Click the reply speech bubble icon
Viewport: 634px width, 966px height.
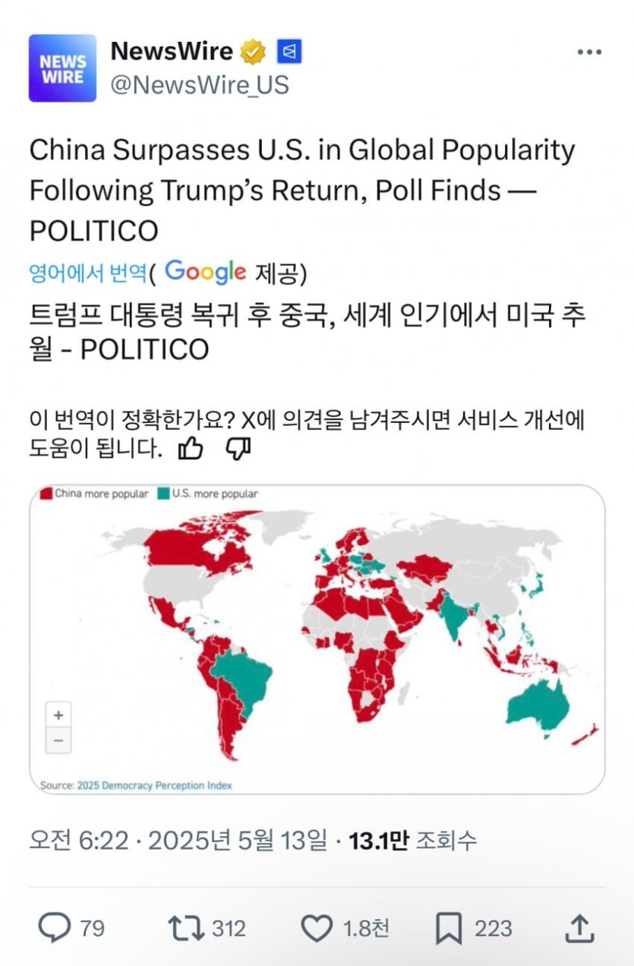point(55,928)
